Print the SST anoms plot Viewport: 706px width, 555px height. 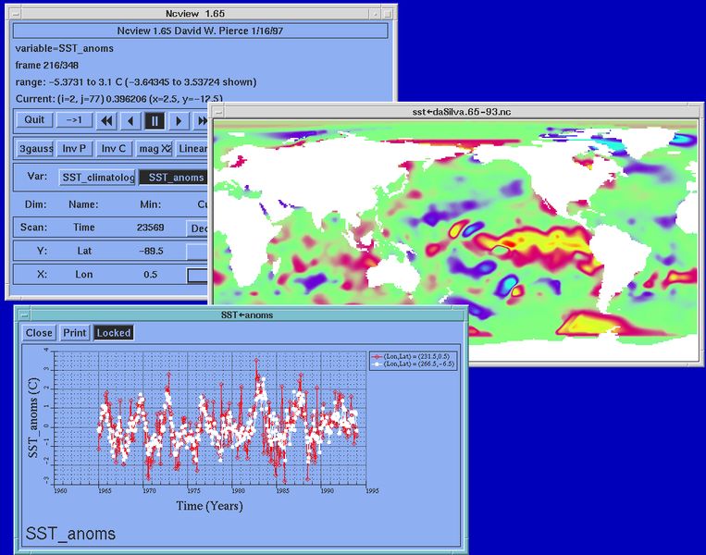[74, 333]
